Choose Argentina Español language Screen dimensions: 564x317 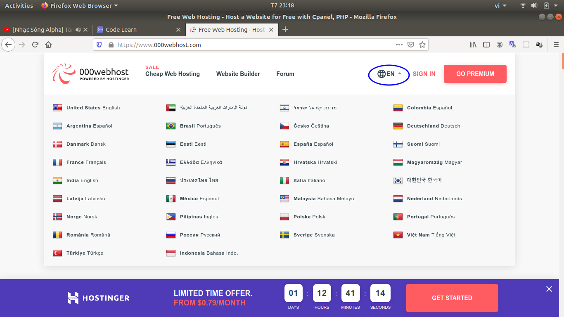83,126
